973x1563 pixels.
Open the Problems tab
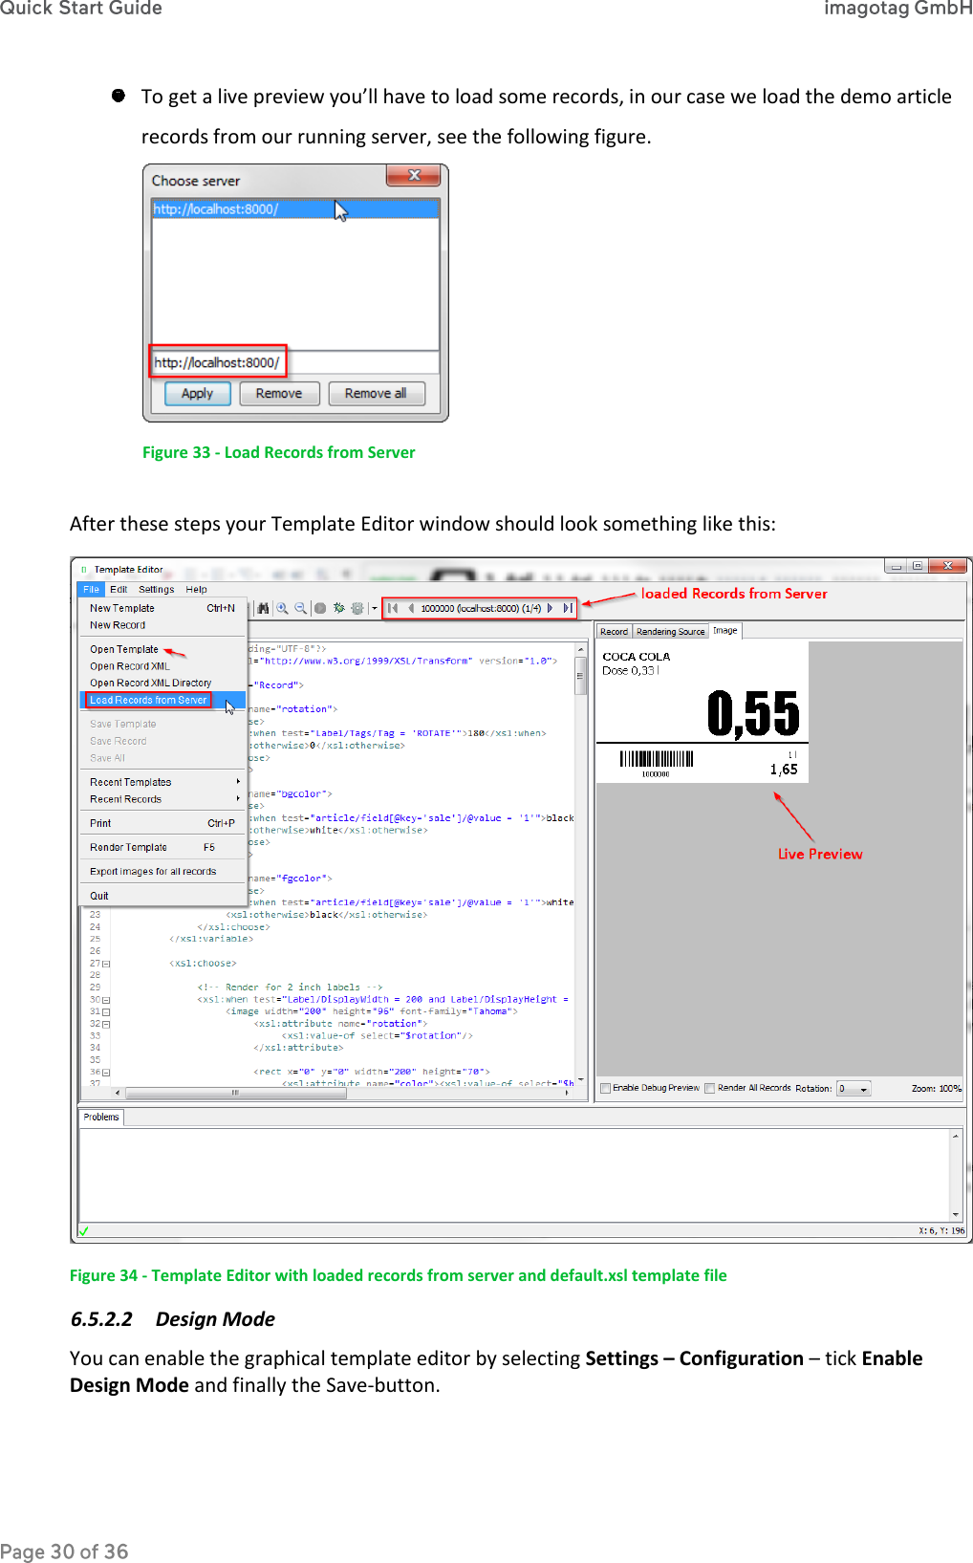point(101,1118)
